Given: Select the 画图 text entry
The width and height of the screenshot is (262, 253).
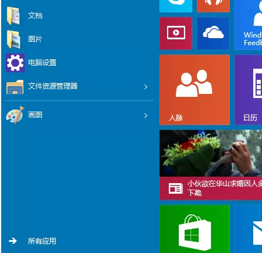Looking at the screenshot, I should click(x=35, y=114).
